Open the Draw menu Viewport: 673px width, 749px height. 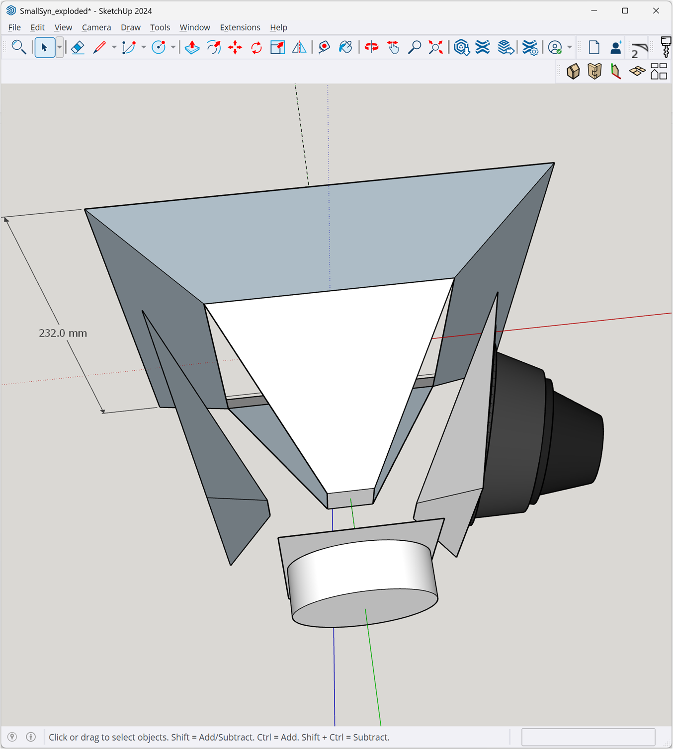click(x=131, y=27)
